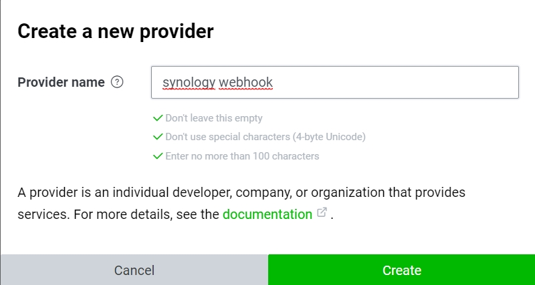
Task: Focus the Provider name input field
Action: tap(335, 82)
